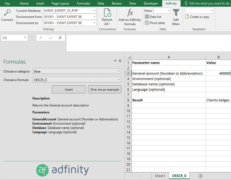Open the Formulas ribbon tab

(83, 4)
